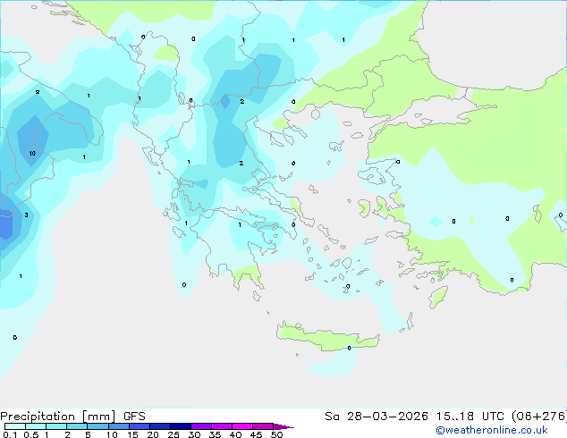This screenshot has width=567, height=438.
Task: Click the '3' precipitation value on the map
Action: pos(26,215)
